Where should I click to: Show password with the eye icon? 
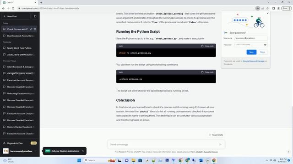[x=265, y=45]
